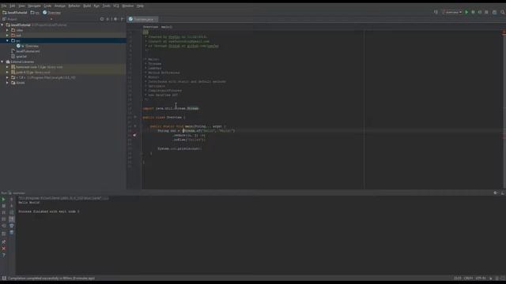Open the File menu

(3, 6)
